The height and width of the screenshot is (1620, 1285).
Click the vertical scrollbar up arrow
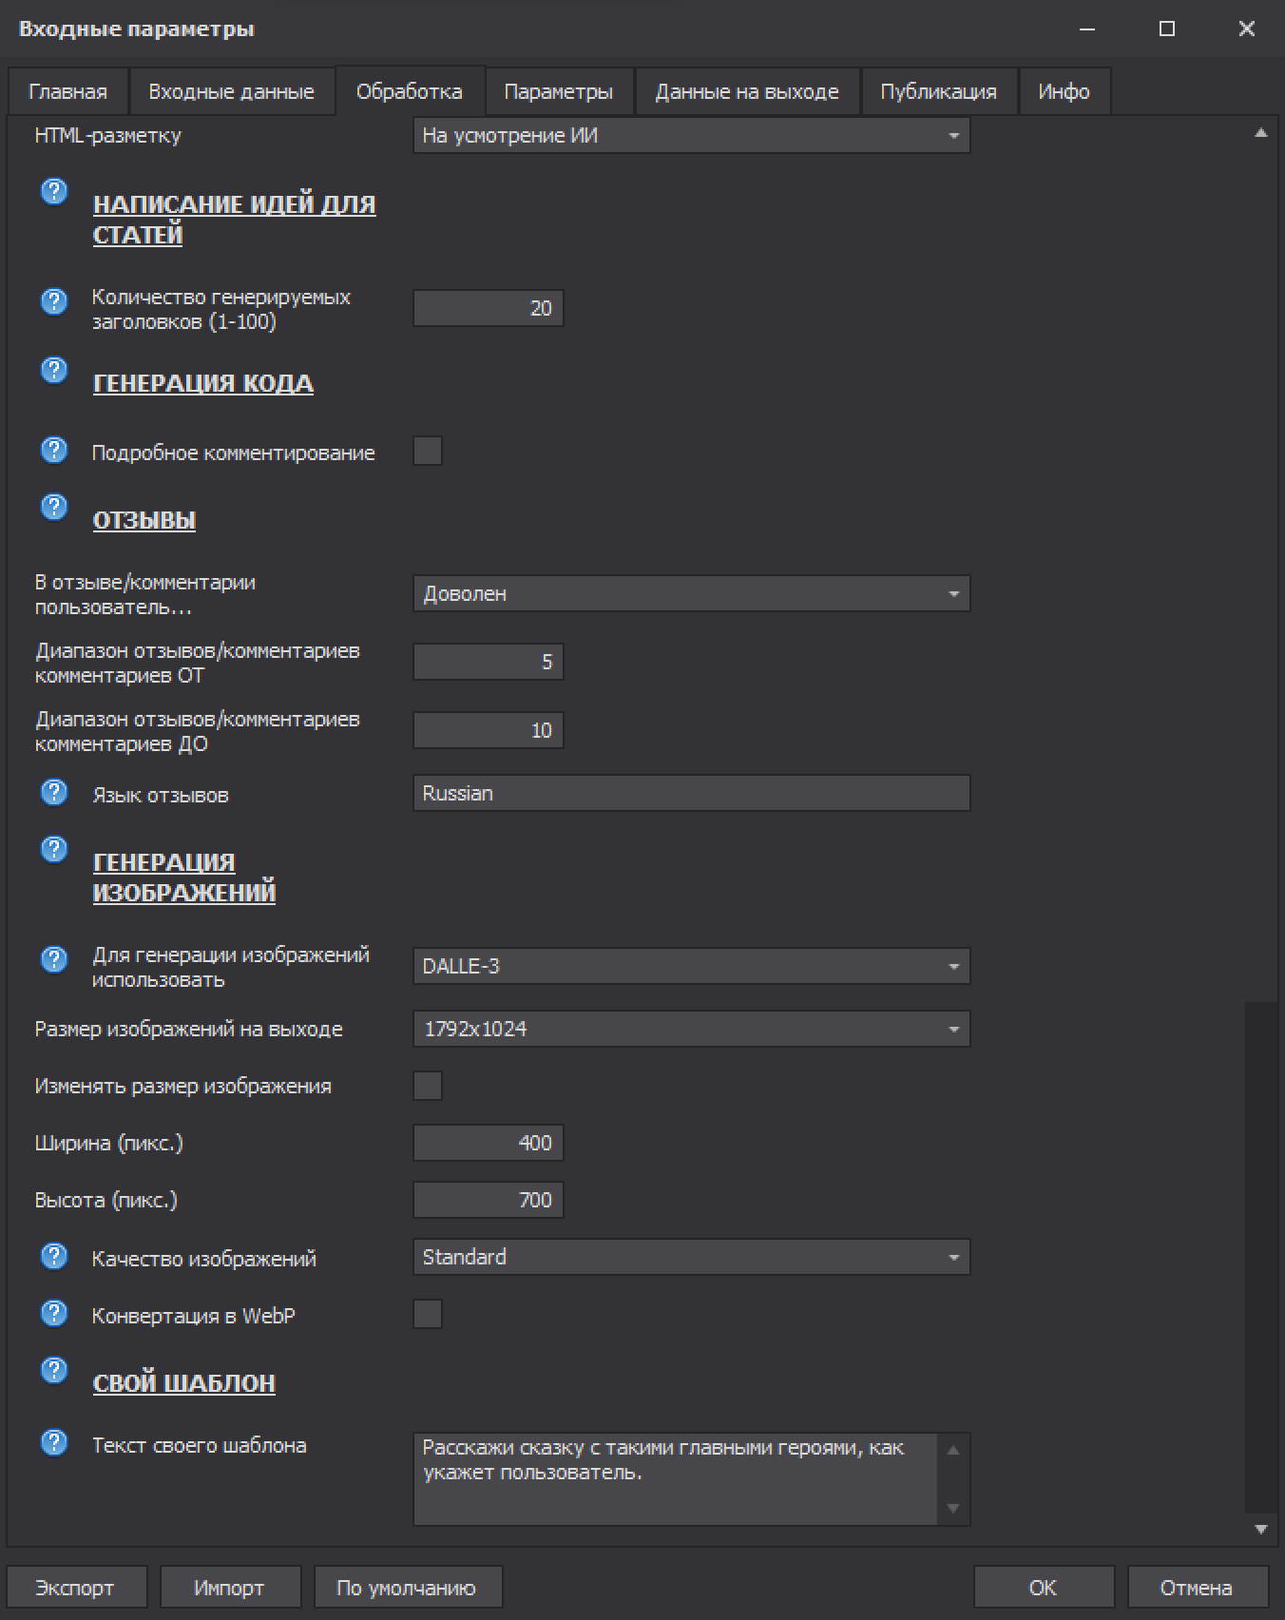pyautogui.click(x=1260, y=134)
